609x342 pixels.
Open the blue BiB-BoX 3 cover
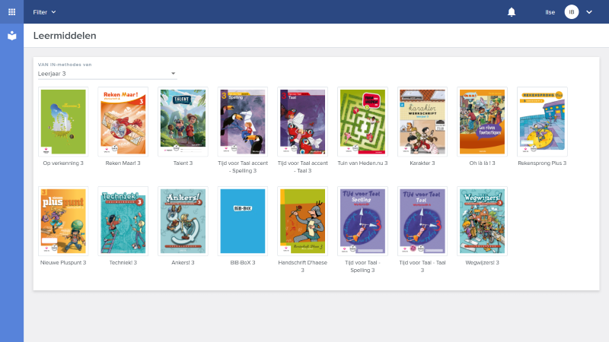pyautogui.click(x=243, y=221)
